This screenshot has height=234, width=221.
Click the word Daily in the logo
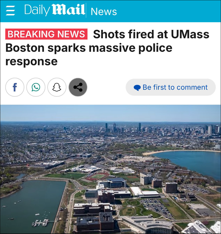[x=37, y=10]
